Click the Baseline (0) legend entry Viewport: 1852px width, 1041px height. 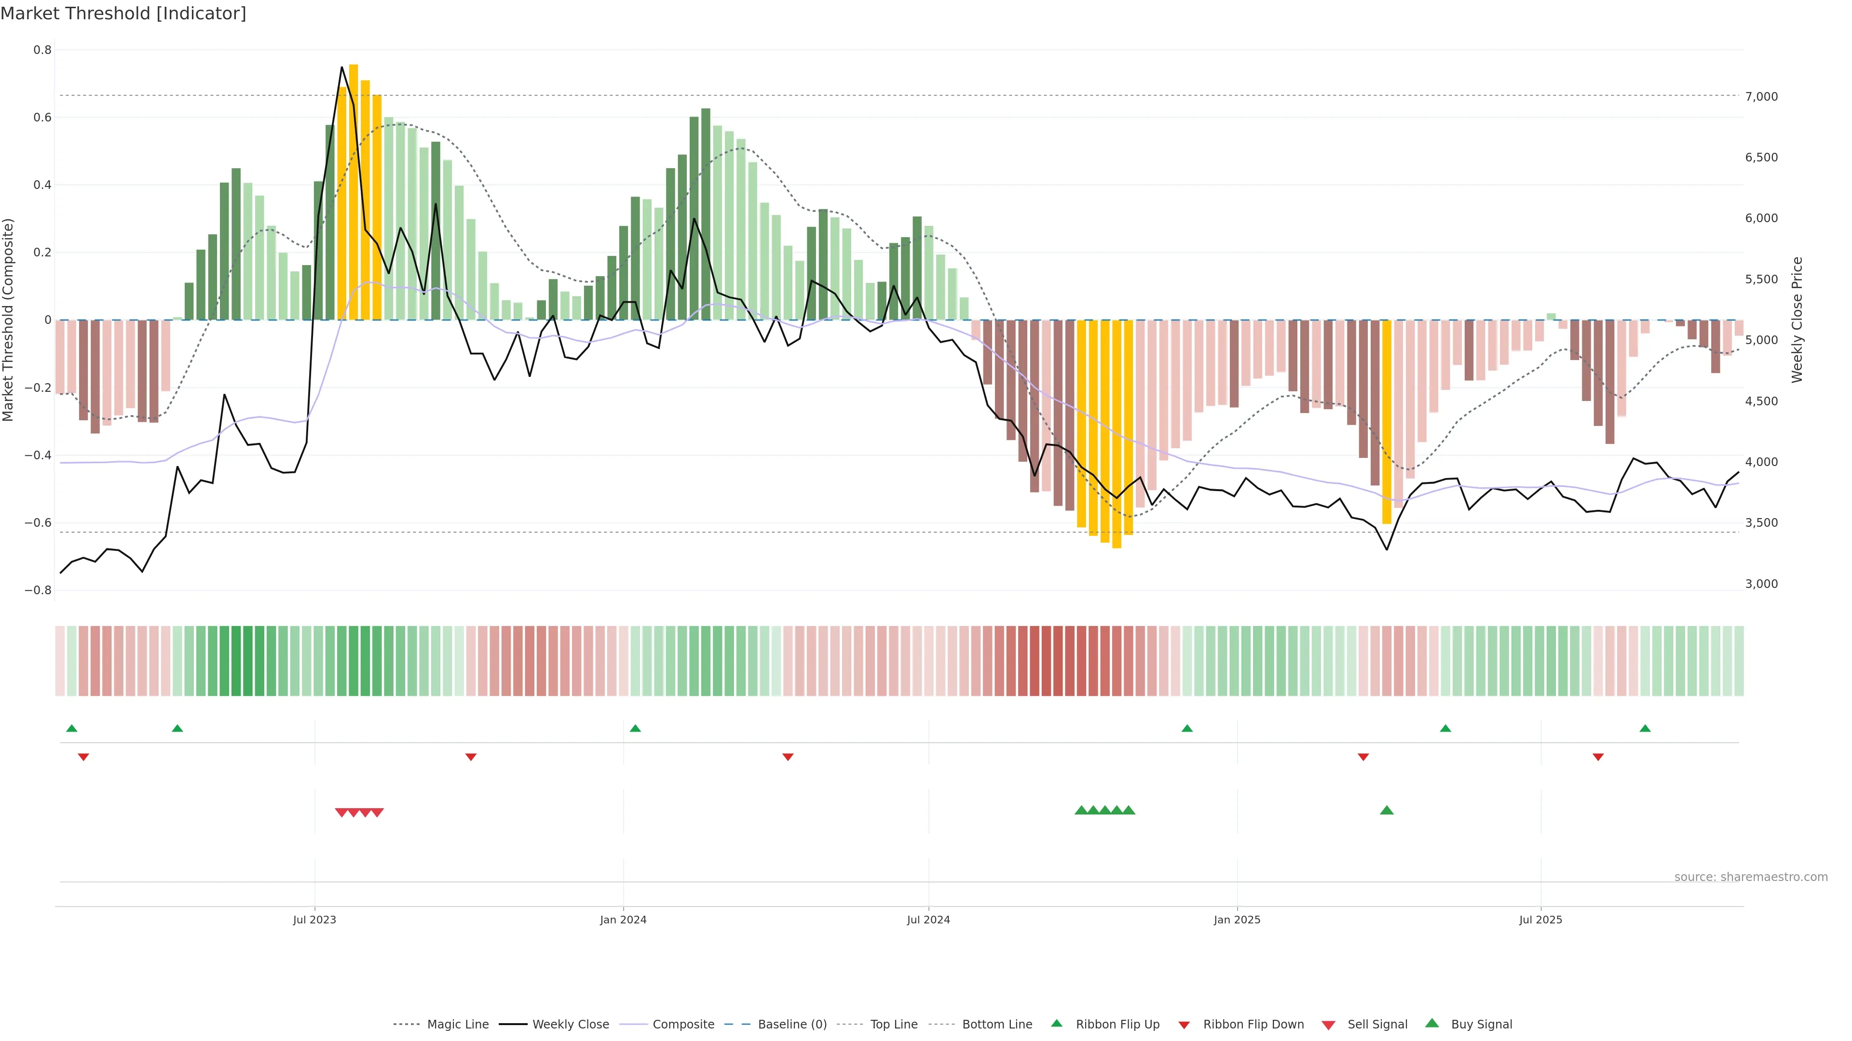tap(792, 1025)
